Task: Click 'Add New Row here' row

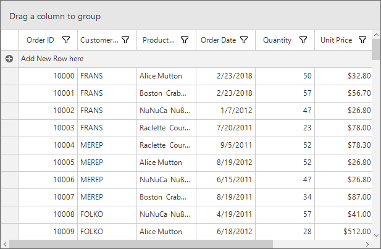Action: (x=195, y=59)
